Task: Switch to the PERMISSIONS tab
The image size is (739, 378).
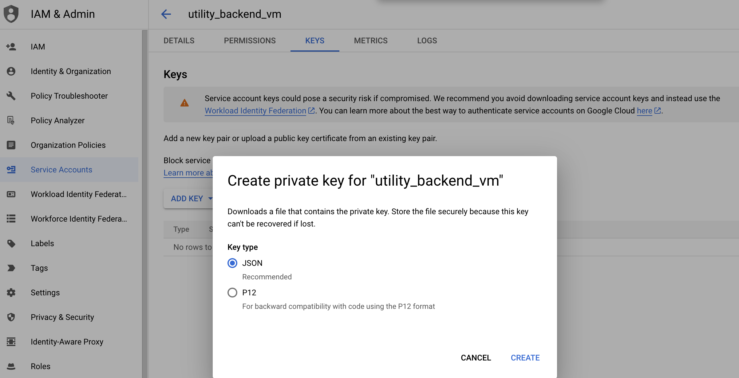Action: pos(250,41)
